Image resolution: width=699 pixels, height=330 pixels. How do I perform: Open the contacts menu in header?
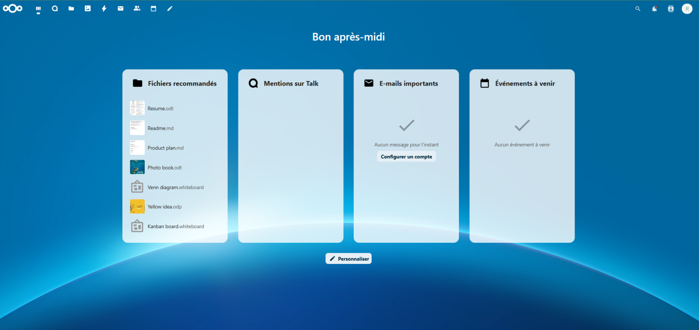(x=671, y=9)
